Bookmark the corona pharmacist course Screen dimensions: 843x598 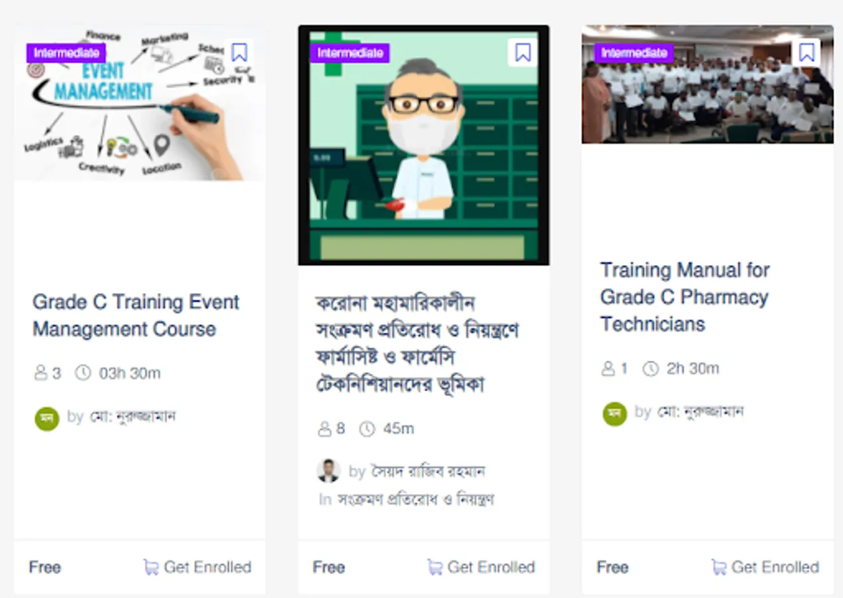pos(523,52)
